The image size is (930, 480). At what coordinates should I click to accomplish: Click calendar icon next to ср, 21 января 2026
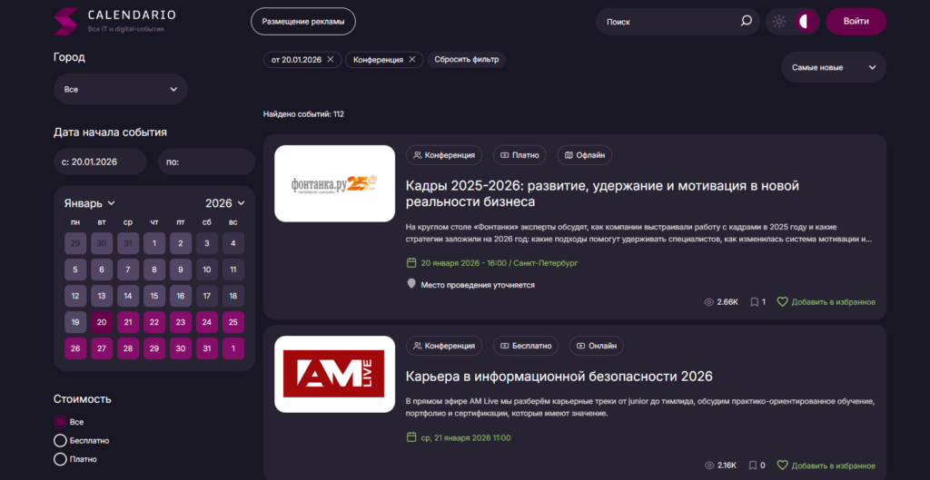click(x=411, y=437)
